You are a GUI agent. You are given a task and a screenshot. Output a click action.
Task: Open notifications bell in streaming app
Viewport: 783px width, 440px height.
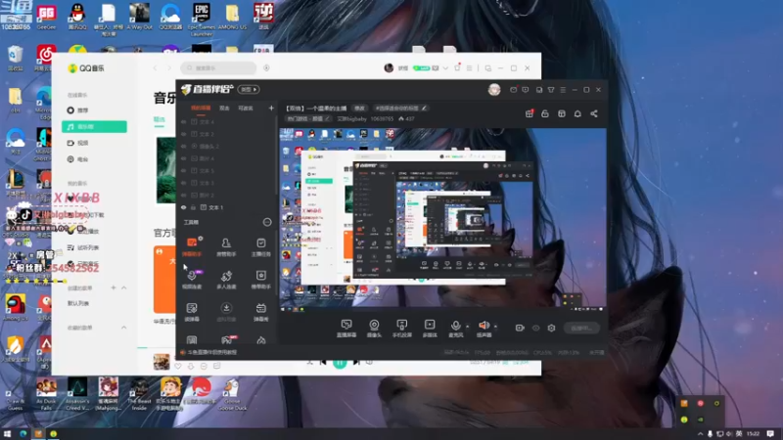577,113
